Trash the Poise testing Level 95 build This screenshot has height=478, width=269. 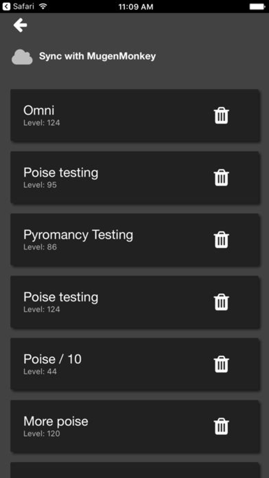pyautogui.click(x=221, y=178)
